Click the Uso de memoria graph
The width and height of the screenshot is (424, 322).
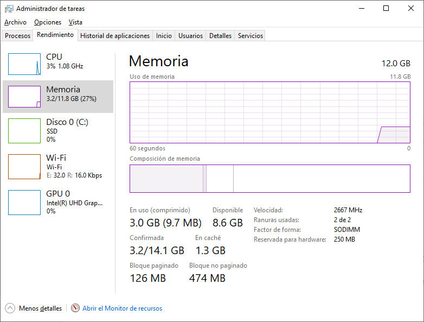click(269, 112)
